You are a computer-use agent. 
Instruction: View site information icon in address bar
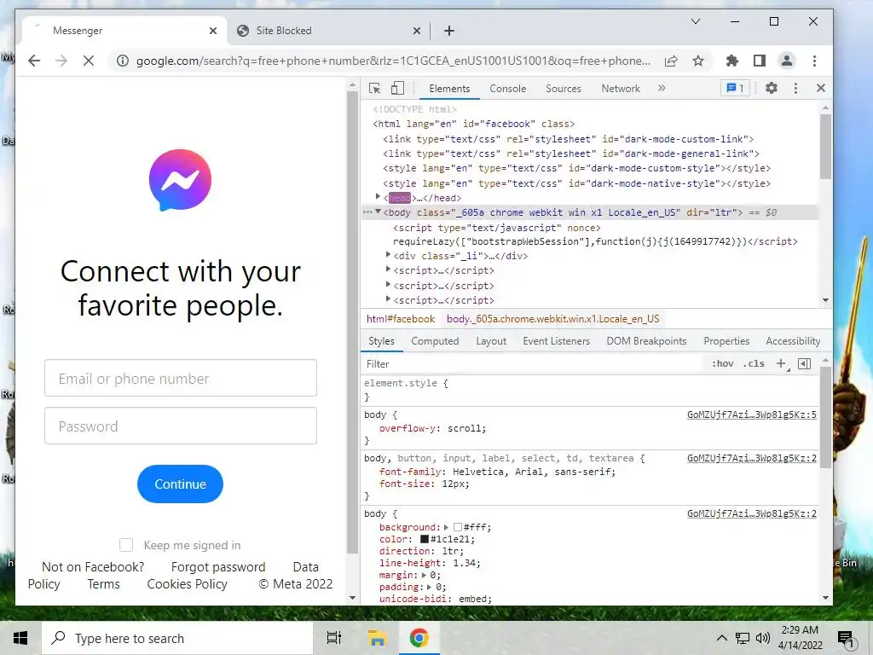click(123, 61)
